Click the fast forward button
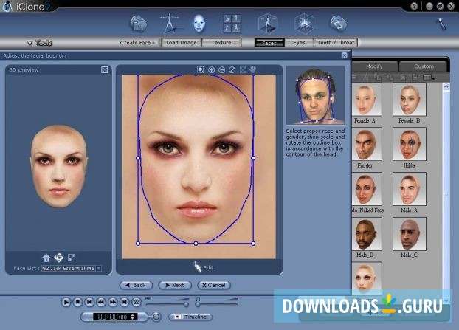459x330 pixels. tap(113, 302)
